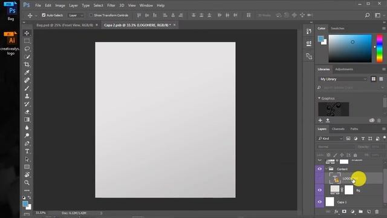Screen dimensions: 387x218
Task: Select the Quick Selection tool
Action: pyautogui.click(x=27, y=56)
